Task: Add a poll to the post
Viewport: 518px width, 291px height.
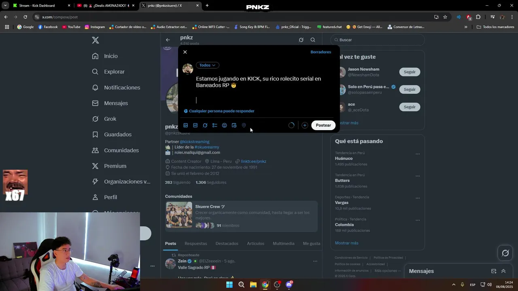Action: 215,125
